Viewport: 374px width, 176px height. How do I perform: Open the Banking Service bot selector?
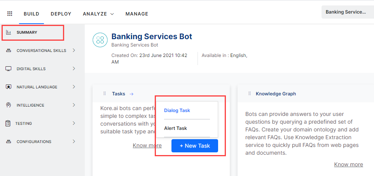[348, 12]
